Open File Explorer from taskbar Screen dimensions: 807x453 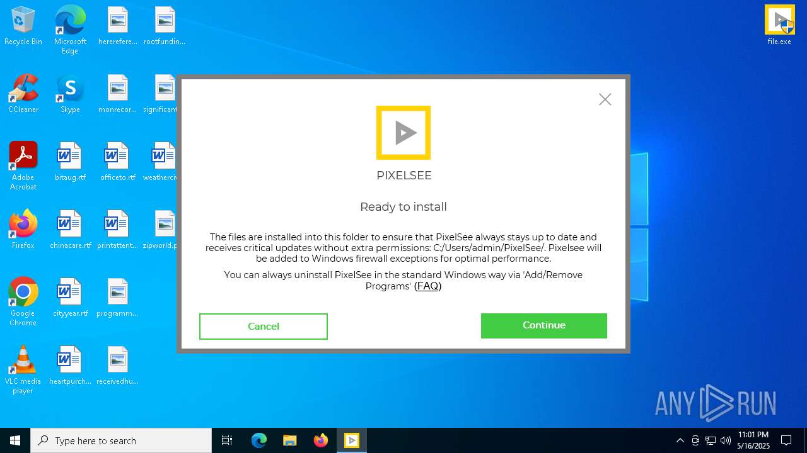(289, 440)
